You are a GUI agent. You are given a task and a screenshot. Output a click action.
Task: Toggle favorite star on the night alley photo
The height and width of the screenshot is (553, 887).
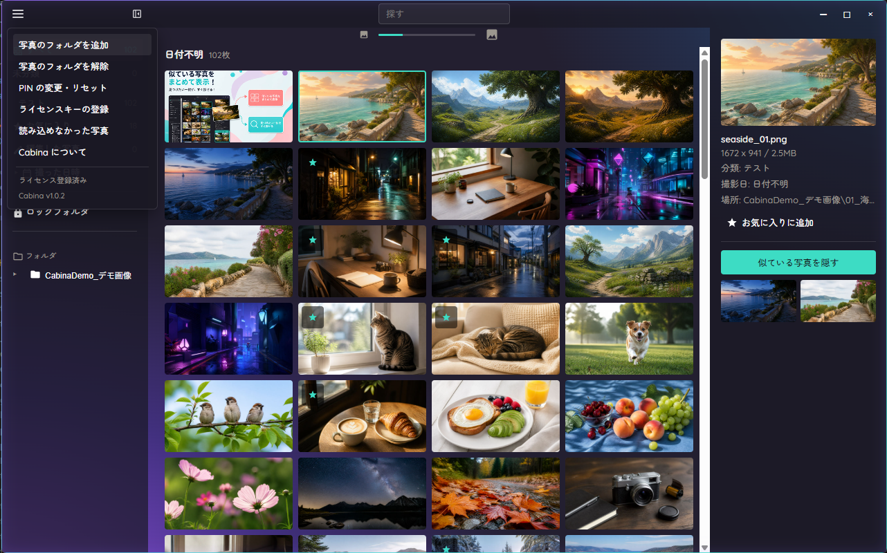[313, 162]
